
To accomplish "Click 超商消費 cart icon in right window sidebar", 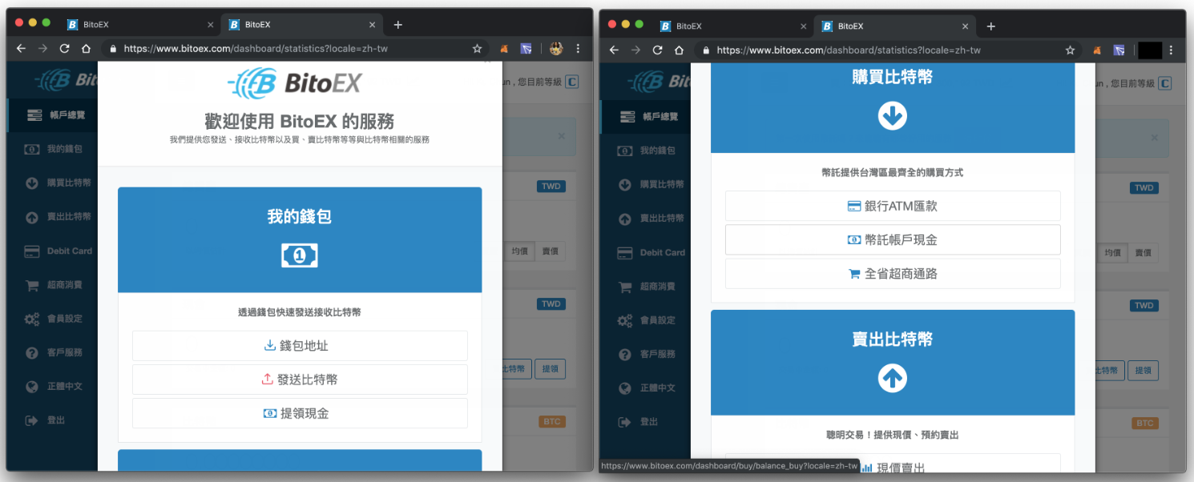I will tap(625, 287).
